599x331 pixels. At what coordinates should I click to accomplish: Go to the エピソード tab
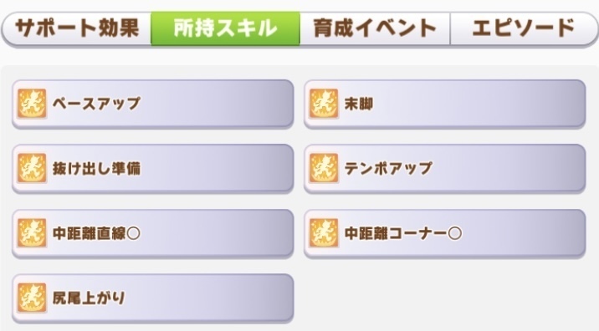pos(524,28)
